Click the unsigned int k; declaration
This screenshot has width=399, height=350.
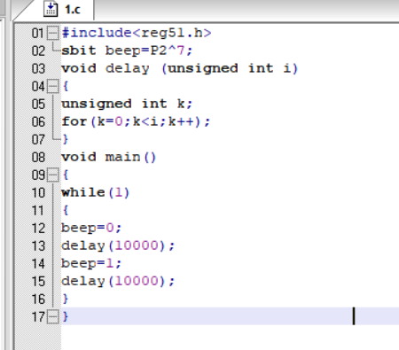click(127, 104)
